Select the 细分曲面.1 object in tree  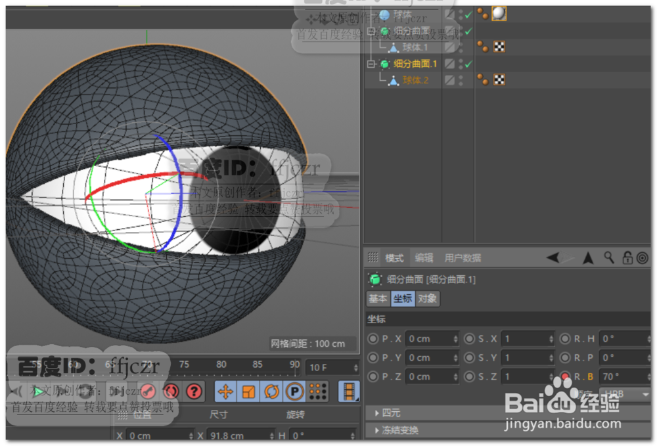tap(415, 64)
